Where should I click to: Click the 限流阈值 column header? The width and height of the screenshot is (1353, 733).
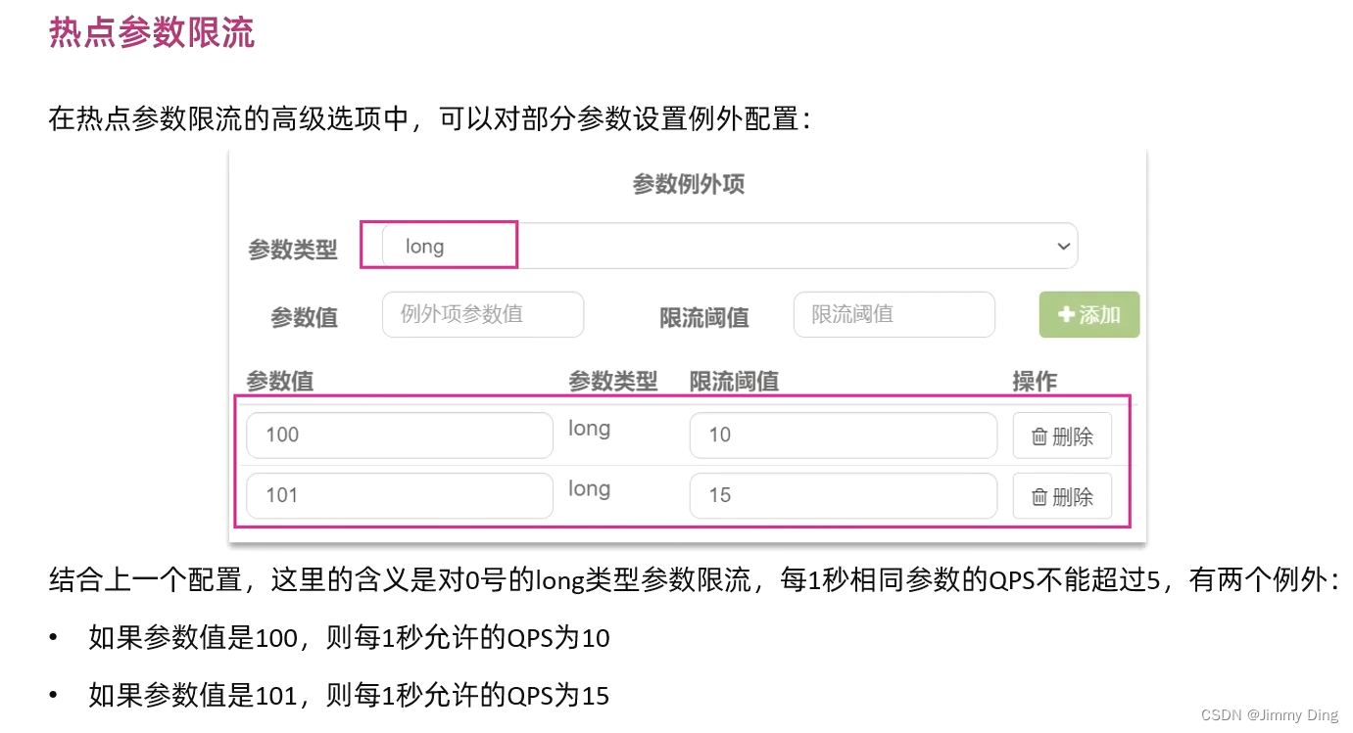[x=734, y=381]
